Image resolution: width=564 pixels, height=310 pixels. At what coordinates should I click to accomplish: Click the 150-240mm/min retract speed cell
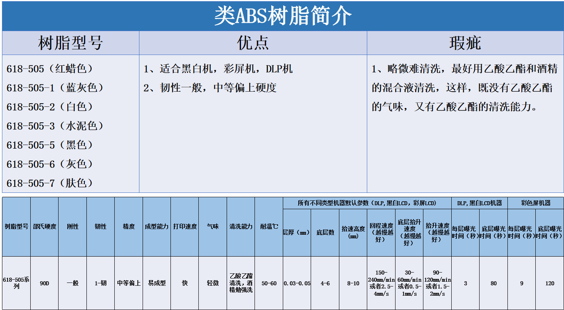tap(382, 283)
